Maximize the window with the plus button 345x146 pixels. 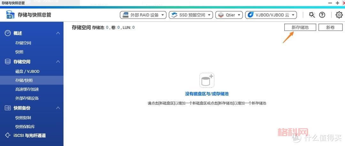pos(337,3)
